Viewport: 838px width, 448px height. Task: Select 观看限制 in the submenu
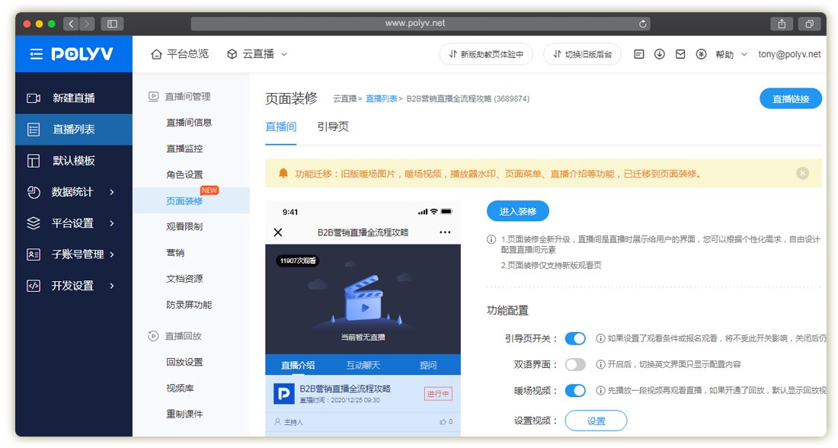coord(184,226)
